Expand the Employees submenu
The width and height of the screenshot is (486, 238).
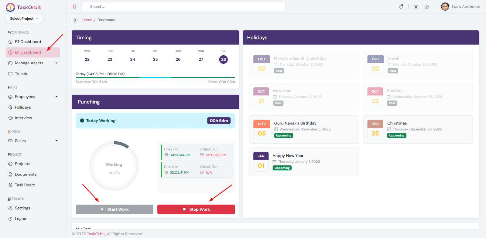(56, 97)
